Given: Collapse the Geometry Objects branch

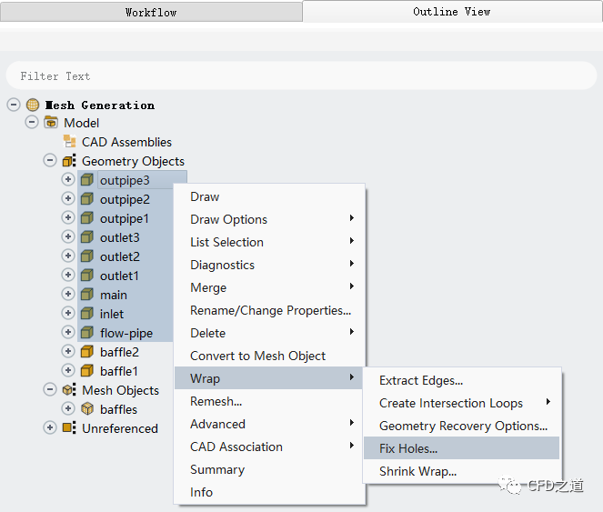Looking at the screenshot, I should click(50, 161).
